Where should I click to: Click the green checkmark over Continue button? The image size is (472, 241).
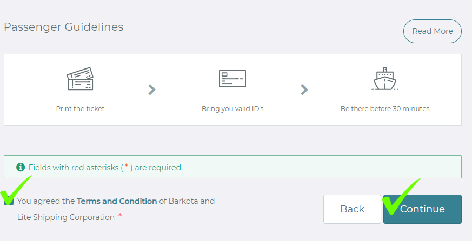click(400, 197)
